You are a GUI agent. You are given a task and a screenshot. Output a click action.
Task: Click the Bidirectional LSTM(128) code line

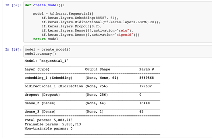tap(101, 22)
